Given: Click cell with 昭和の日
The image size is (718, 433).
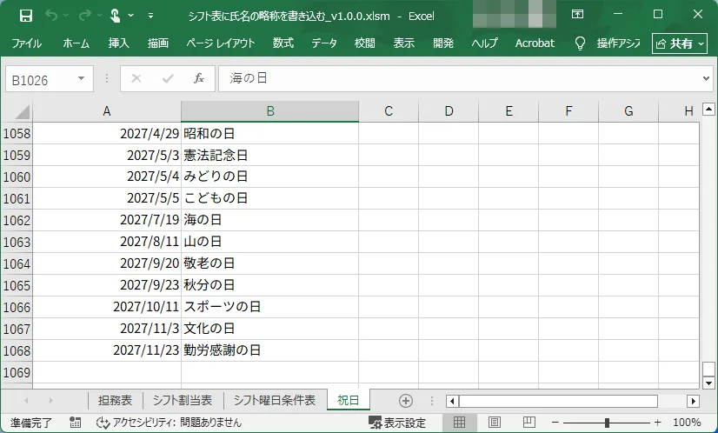Looking at the screenshot, I should [x=269, y=133].
